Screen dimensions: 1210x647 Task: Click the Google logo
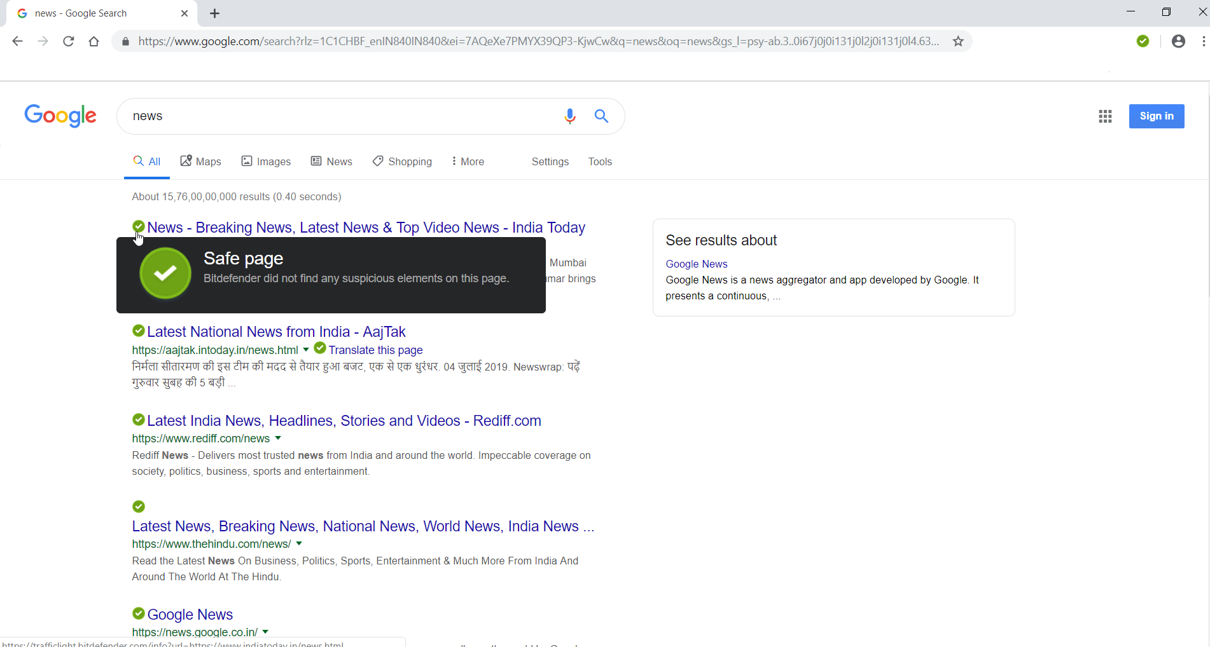pyautogui.click(x=60, y=116)
